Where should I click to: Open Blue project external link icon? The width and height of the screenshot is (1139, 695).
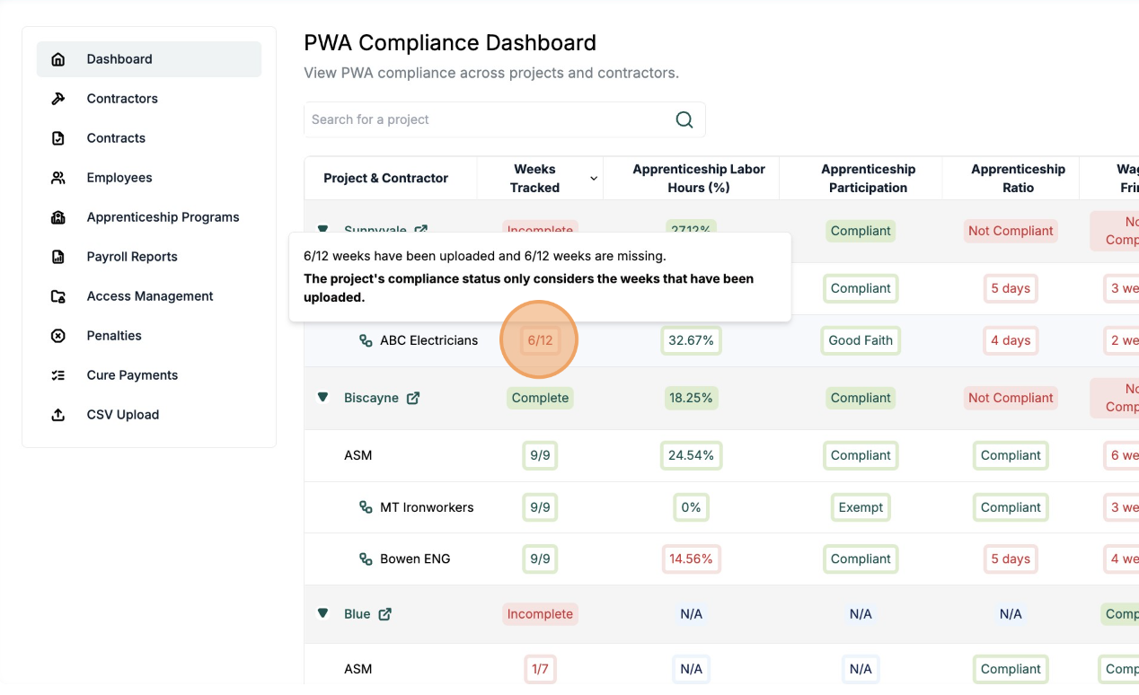385,614
